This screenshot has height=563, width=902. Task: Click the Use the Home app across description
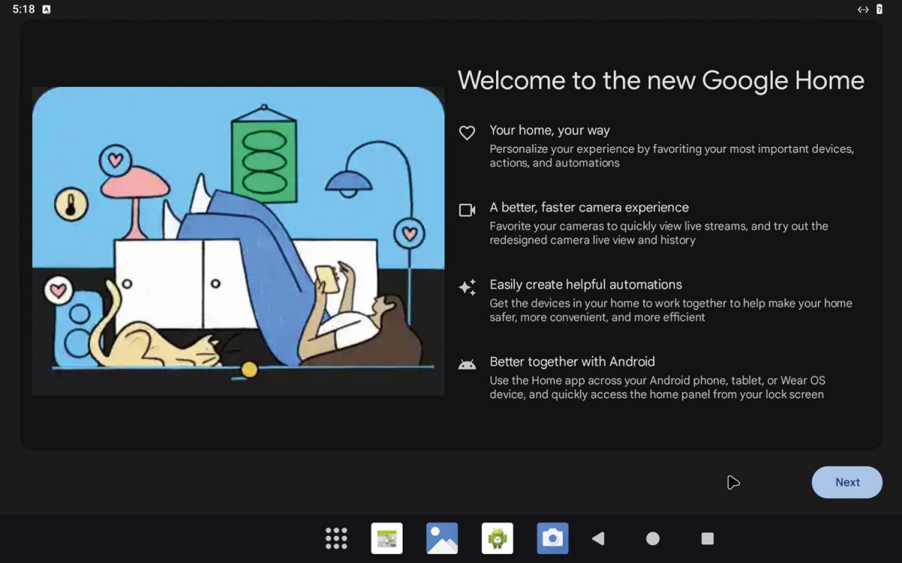pos(658,387)
